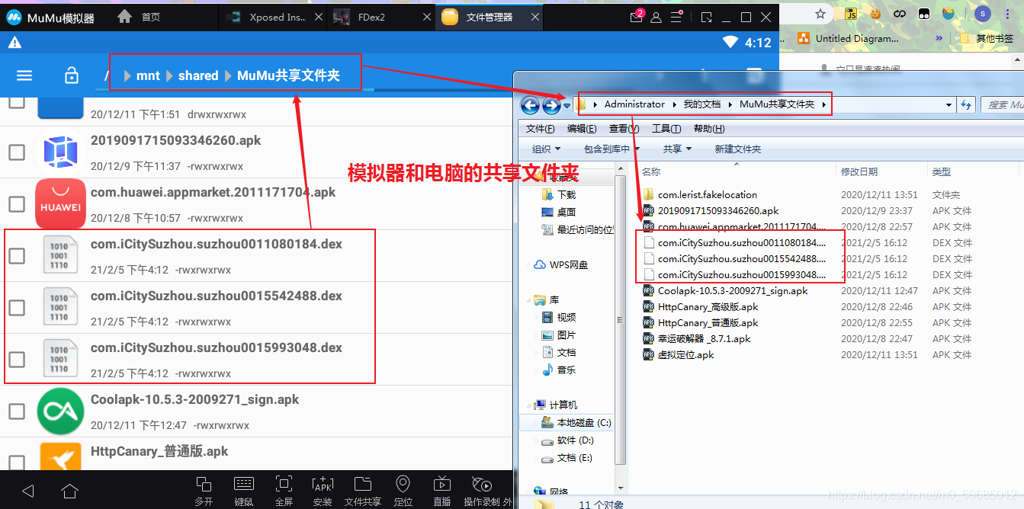Screen dimensions: 1024x509
Task: Click the Coolapk apk green icon
Action: click(x=60, y=411)
